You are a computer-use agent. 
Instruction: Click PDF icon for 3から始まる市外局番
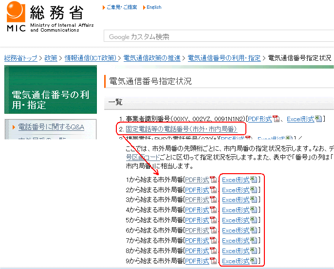[213, 199]
